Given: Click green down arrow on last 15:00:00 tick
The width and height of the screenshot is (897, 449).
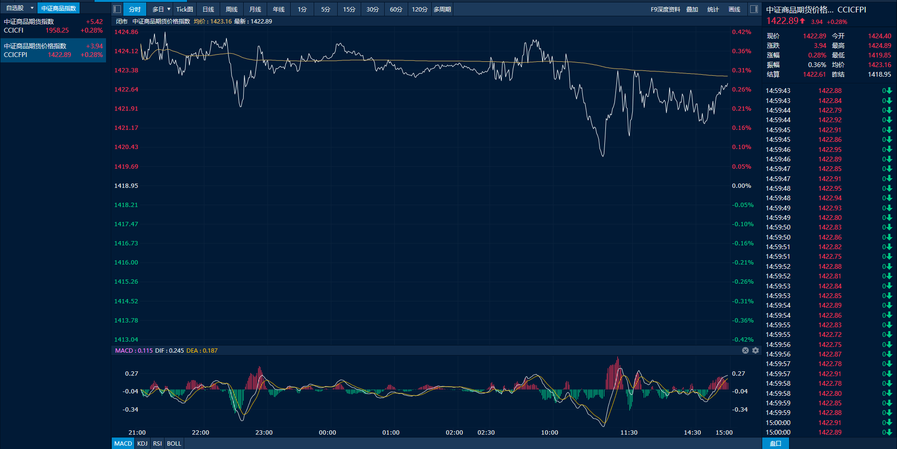Looking at the screenshot, I should [x=889, y=432].
